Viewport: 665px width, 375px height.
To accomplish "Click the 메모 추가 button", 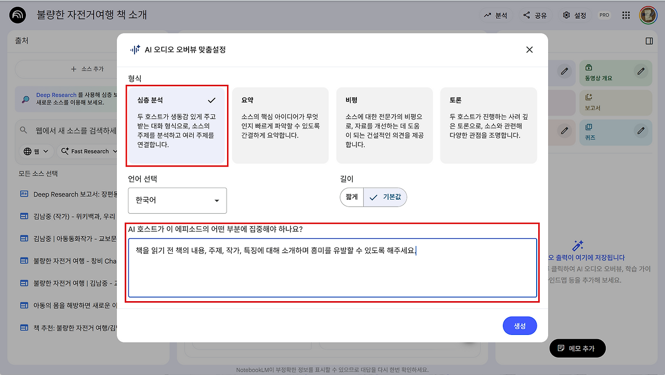I will coord(577,348).
